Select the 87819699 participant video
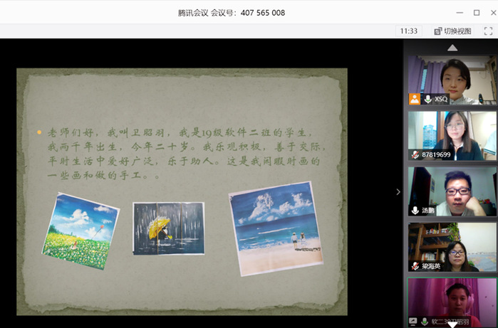 tap(452, 134)
